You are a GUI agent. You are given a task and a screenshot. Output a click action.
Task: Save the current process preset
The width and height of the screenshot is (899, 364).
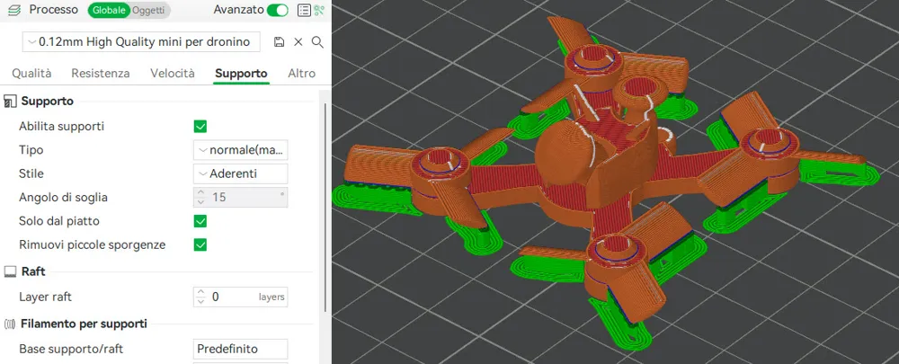(280, 42)
